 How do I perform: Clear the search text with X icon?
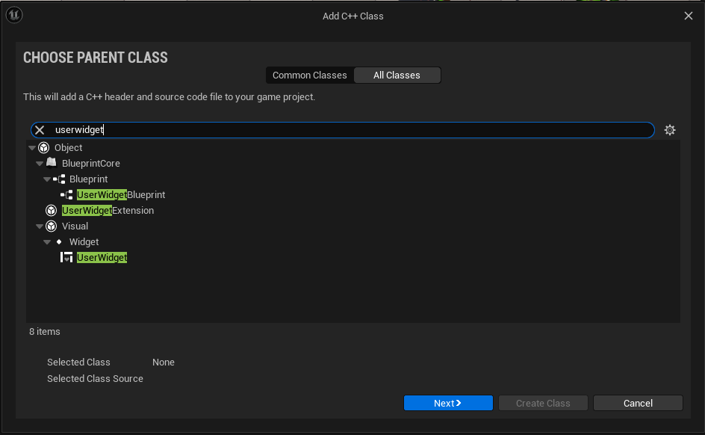(x=40, y=130)
